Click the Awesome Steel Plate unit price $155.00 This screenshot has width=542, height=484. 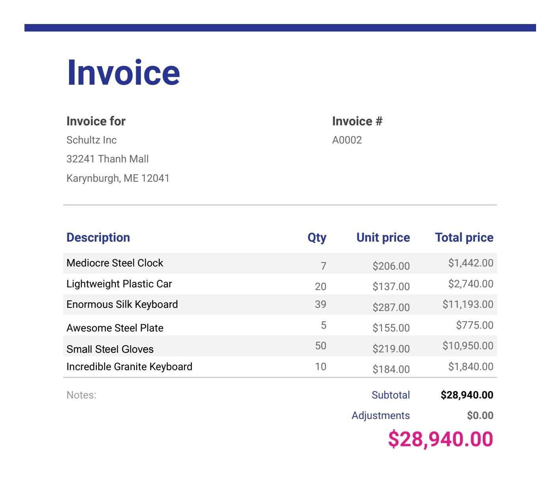point(391,328)
